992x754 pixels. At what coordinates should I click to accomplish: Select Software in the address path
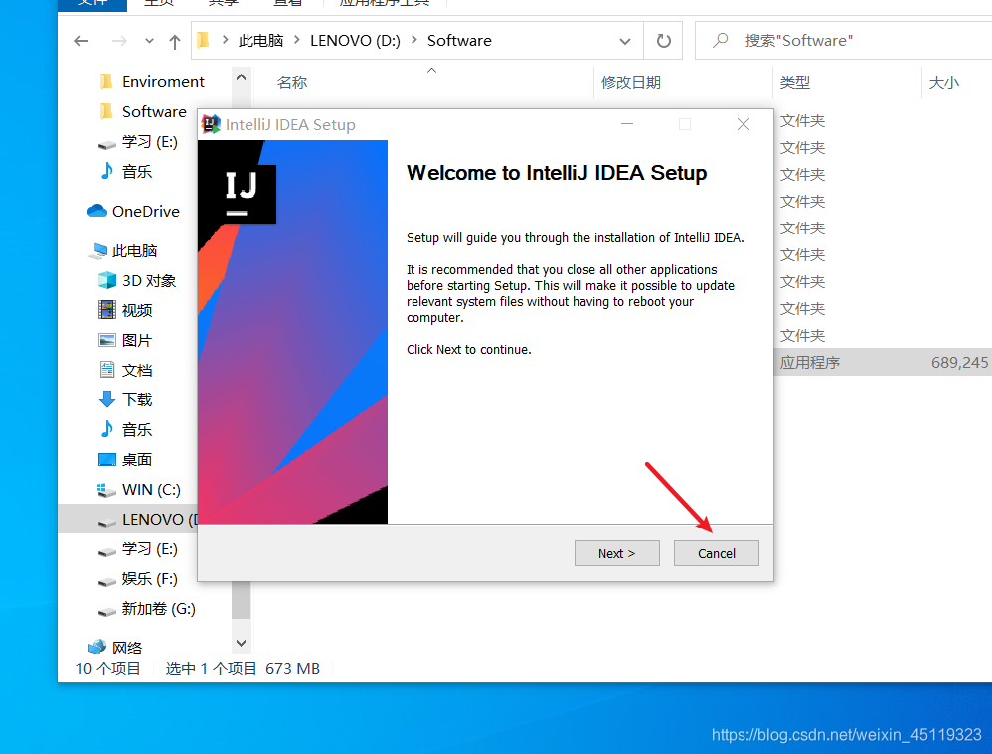459,41
